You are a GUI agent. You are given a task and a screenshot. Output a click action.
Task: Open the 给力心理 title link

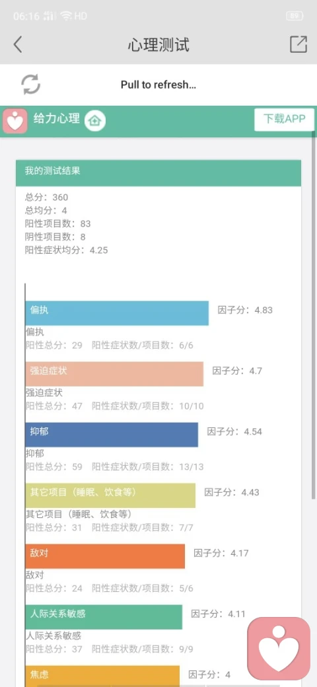click(57, 118)
